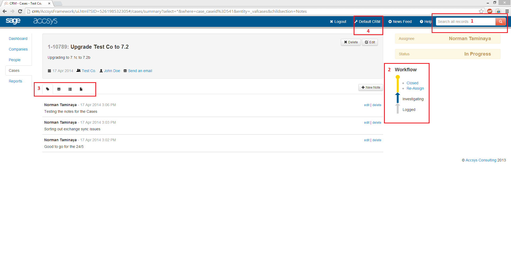
Task: Close the CRM - Cases browser tab
Action: [x=49, y=3]
